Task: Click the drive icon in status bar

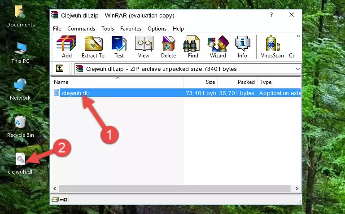Action: pyautogui.click(x=55, y=200)
